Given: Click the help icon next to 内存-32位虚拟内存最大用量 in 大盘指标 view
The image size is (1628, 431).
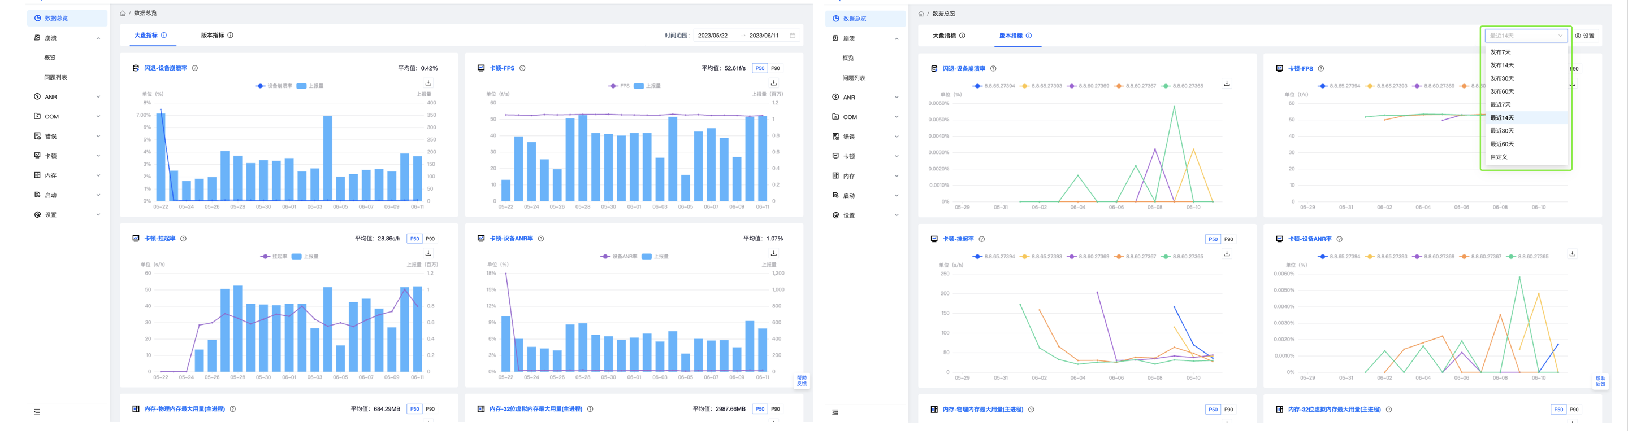Looking at the screenshot, I should pyautogui.click(x=590, y=409).
